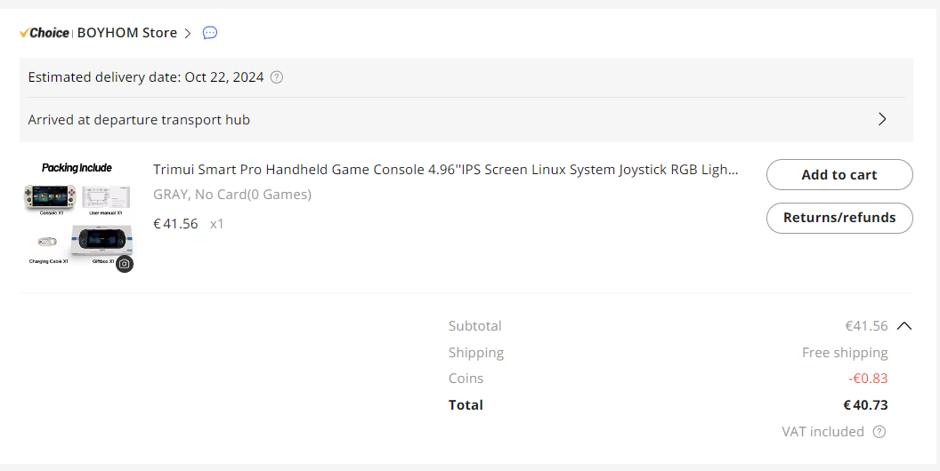Click the GRAY, No Card variant text
Image resolution: width=940 pixels, height=471 pixels.
pyautogui.click(x=232, y=195)
